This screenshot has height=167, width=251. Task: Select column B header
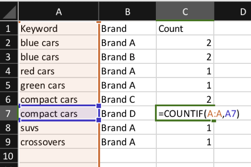pyautogui.click(x=127, y=11)
